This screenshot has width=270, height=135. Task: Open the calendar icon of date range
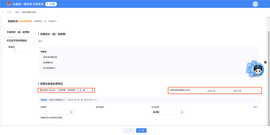258,91
